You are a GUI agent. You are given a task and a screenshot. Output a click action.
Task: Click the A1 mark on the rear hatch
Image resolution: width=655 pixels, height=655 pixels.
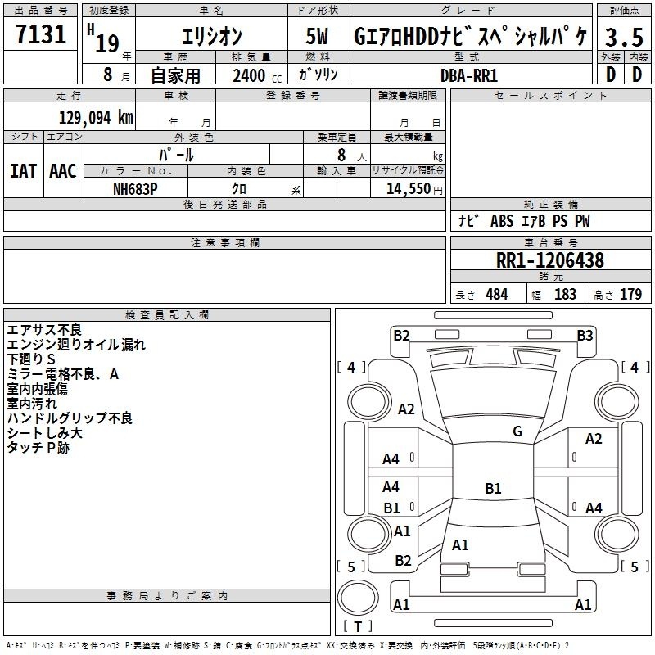[x=460, y=544]
